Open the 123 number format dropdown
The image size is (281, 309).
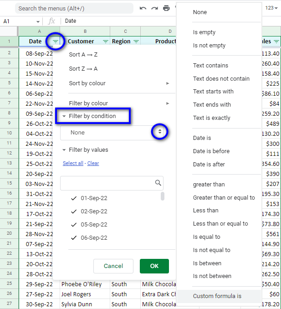point(271,8)
